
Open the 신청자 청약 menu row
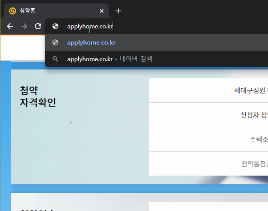click(x=209, y=115)
